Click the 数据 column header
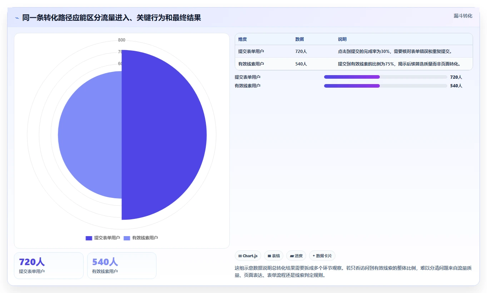The height and width of the screenshot is (293, 487). click(300, 39)
